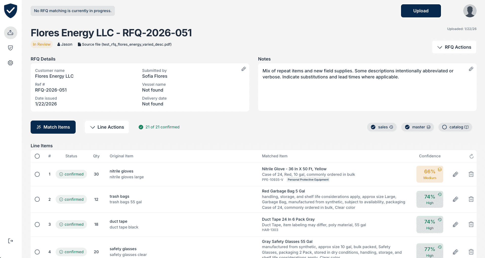
Task: Disable the master data source
Action: point(417,127)
